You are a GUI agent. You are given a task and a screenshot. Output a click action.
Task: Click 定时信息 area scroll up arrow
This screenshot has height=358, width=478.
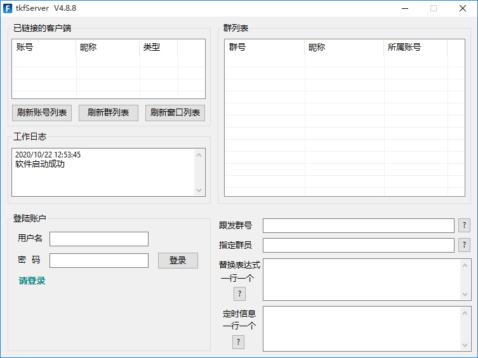pyautogui.click(x=465, y=313)
